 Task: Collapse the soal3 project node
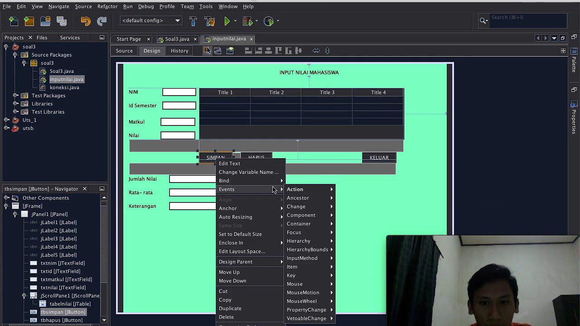pyautogui.click(x=6, y=47)
